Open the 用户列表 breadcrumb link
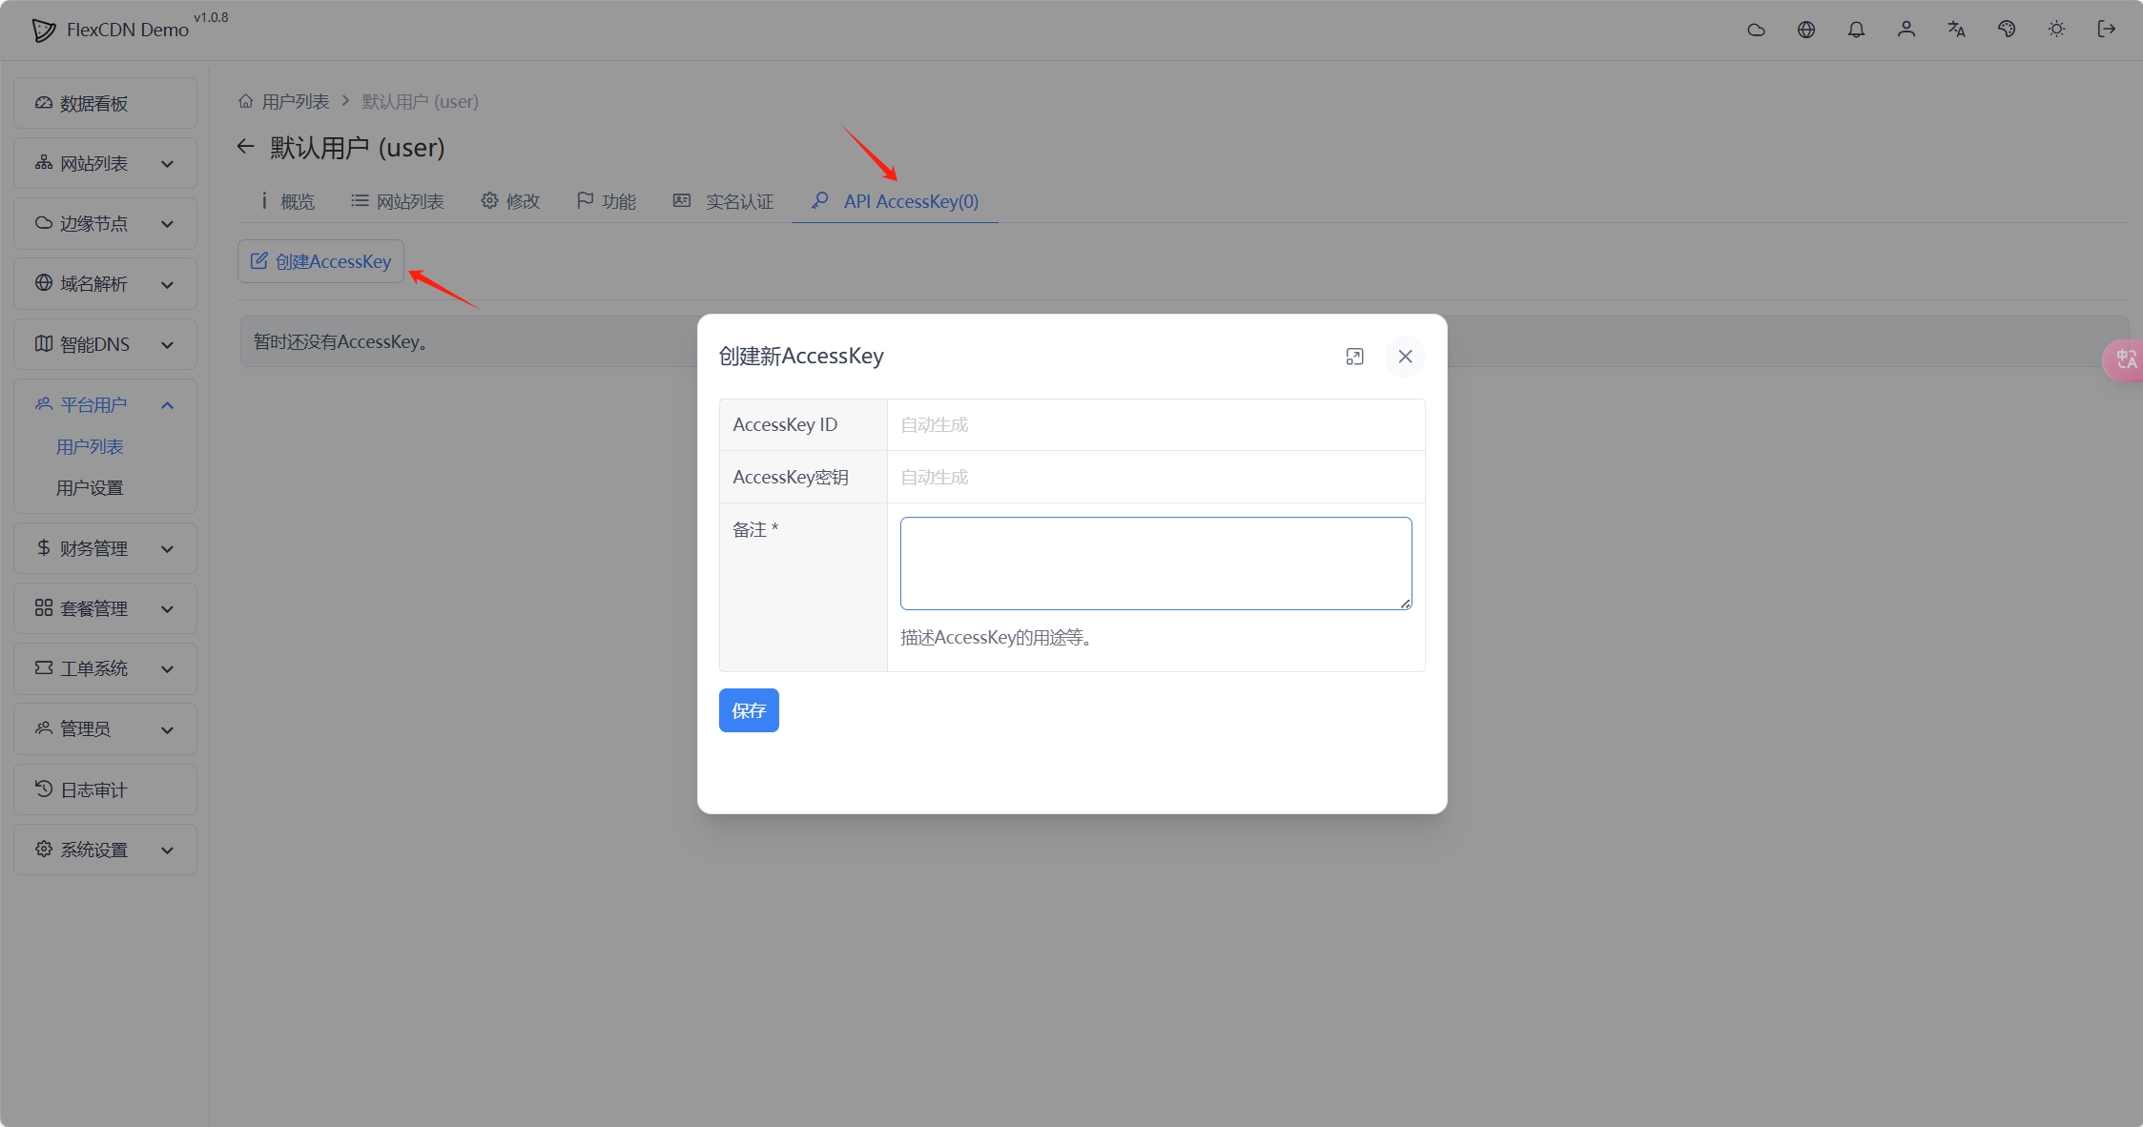 (295, 101)
